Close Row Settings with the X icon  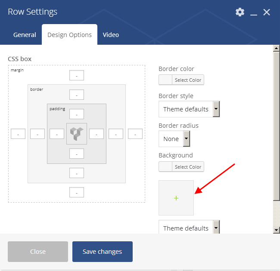[267, 12]
